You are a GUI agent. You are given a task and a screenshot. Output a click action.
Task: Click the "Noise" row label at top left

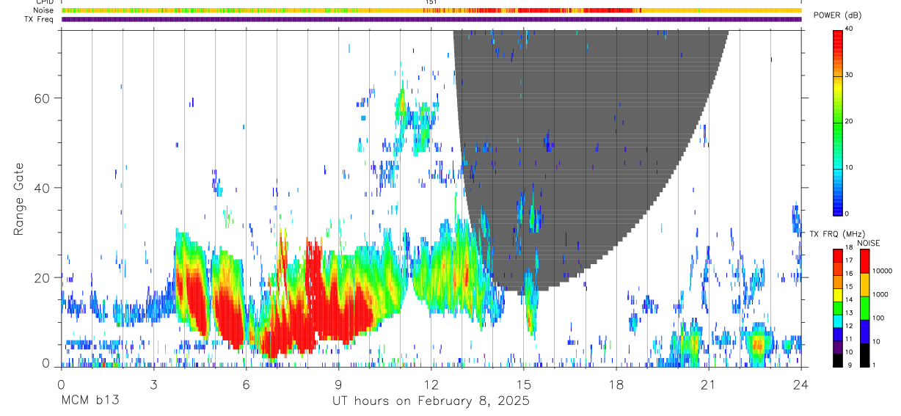point(44,10)
